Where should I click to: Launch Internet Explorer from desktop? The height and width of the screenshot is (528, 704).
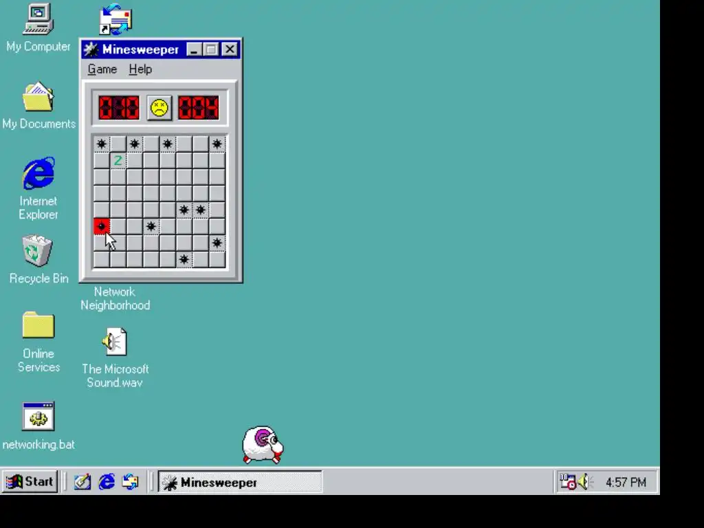tap(38, 173)
